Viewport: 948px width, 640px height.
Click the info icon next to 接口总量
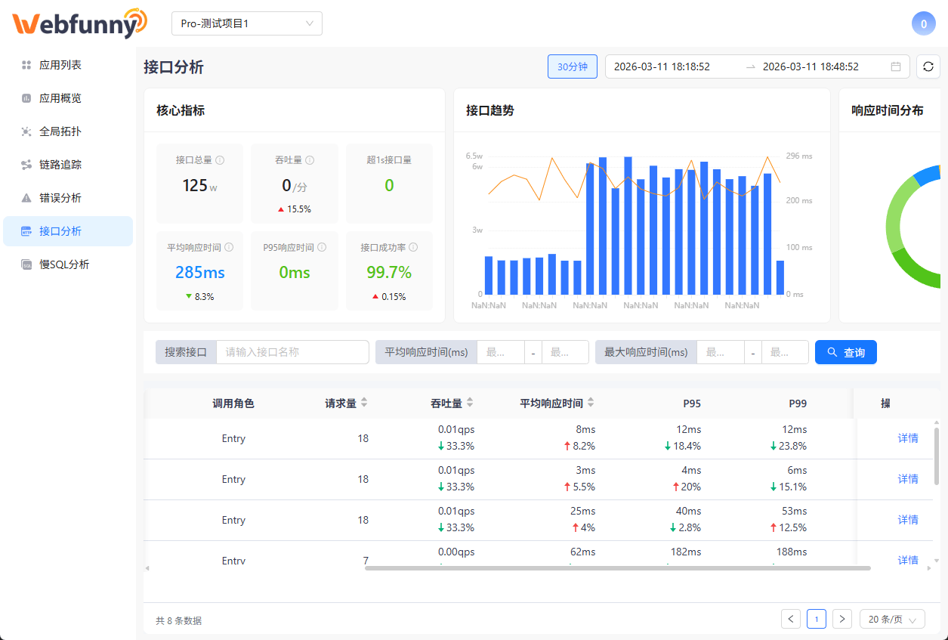click(221, 159)
